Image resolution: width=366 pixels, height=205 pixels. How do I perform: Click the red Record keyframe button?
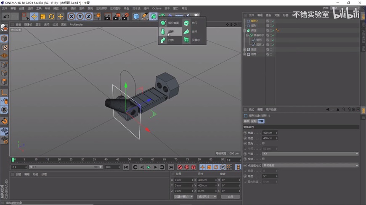click(180, 167)
